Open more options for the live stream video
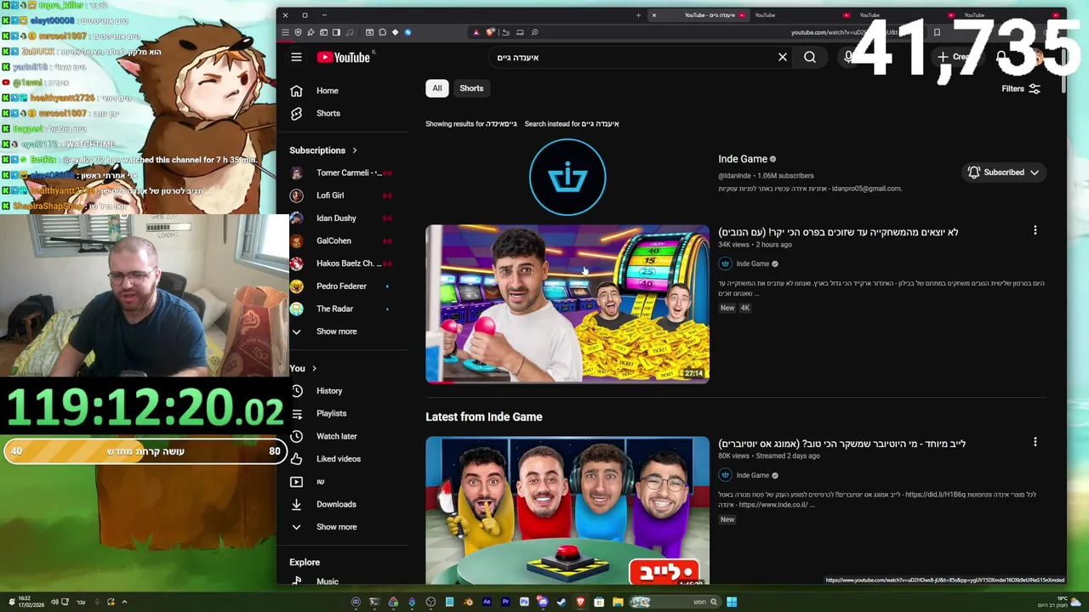 coord(1035,442)
